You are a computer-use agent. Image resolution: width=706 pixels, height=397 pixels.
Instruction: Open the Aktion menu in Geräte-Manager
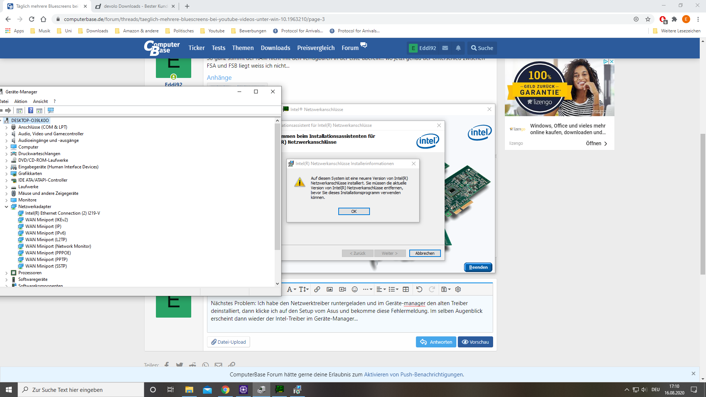pyautogui.click(x=21, y=101)
